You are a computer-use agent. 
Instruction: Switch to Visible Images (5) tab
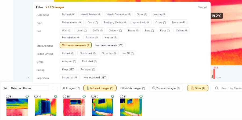point(133,88)
